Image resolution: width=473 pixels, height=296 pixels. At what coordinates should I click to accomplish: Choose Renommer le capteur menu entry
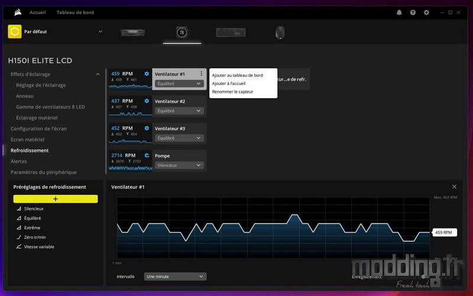point(232,92)
